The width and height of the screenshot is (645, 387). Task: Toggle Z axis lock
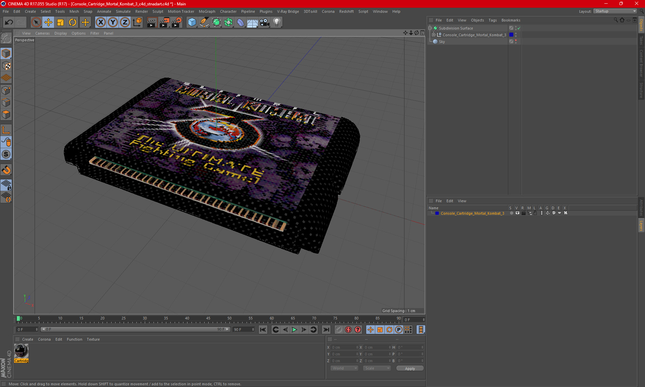click(125, 23)
